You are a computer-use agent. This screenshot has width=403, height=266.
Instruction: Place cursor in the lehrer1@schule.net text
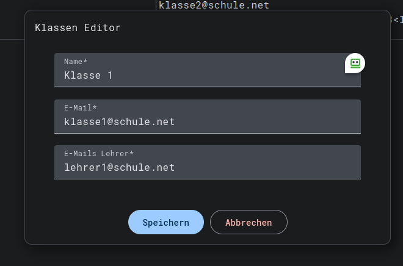pos(119,167)
